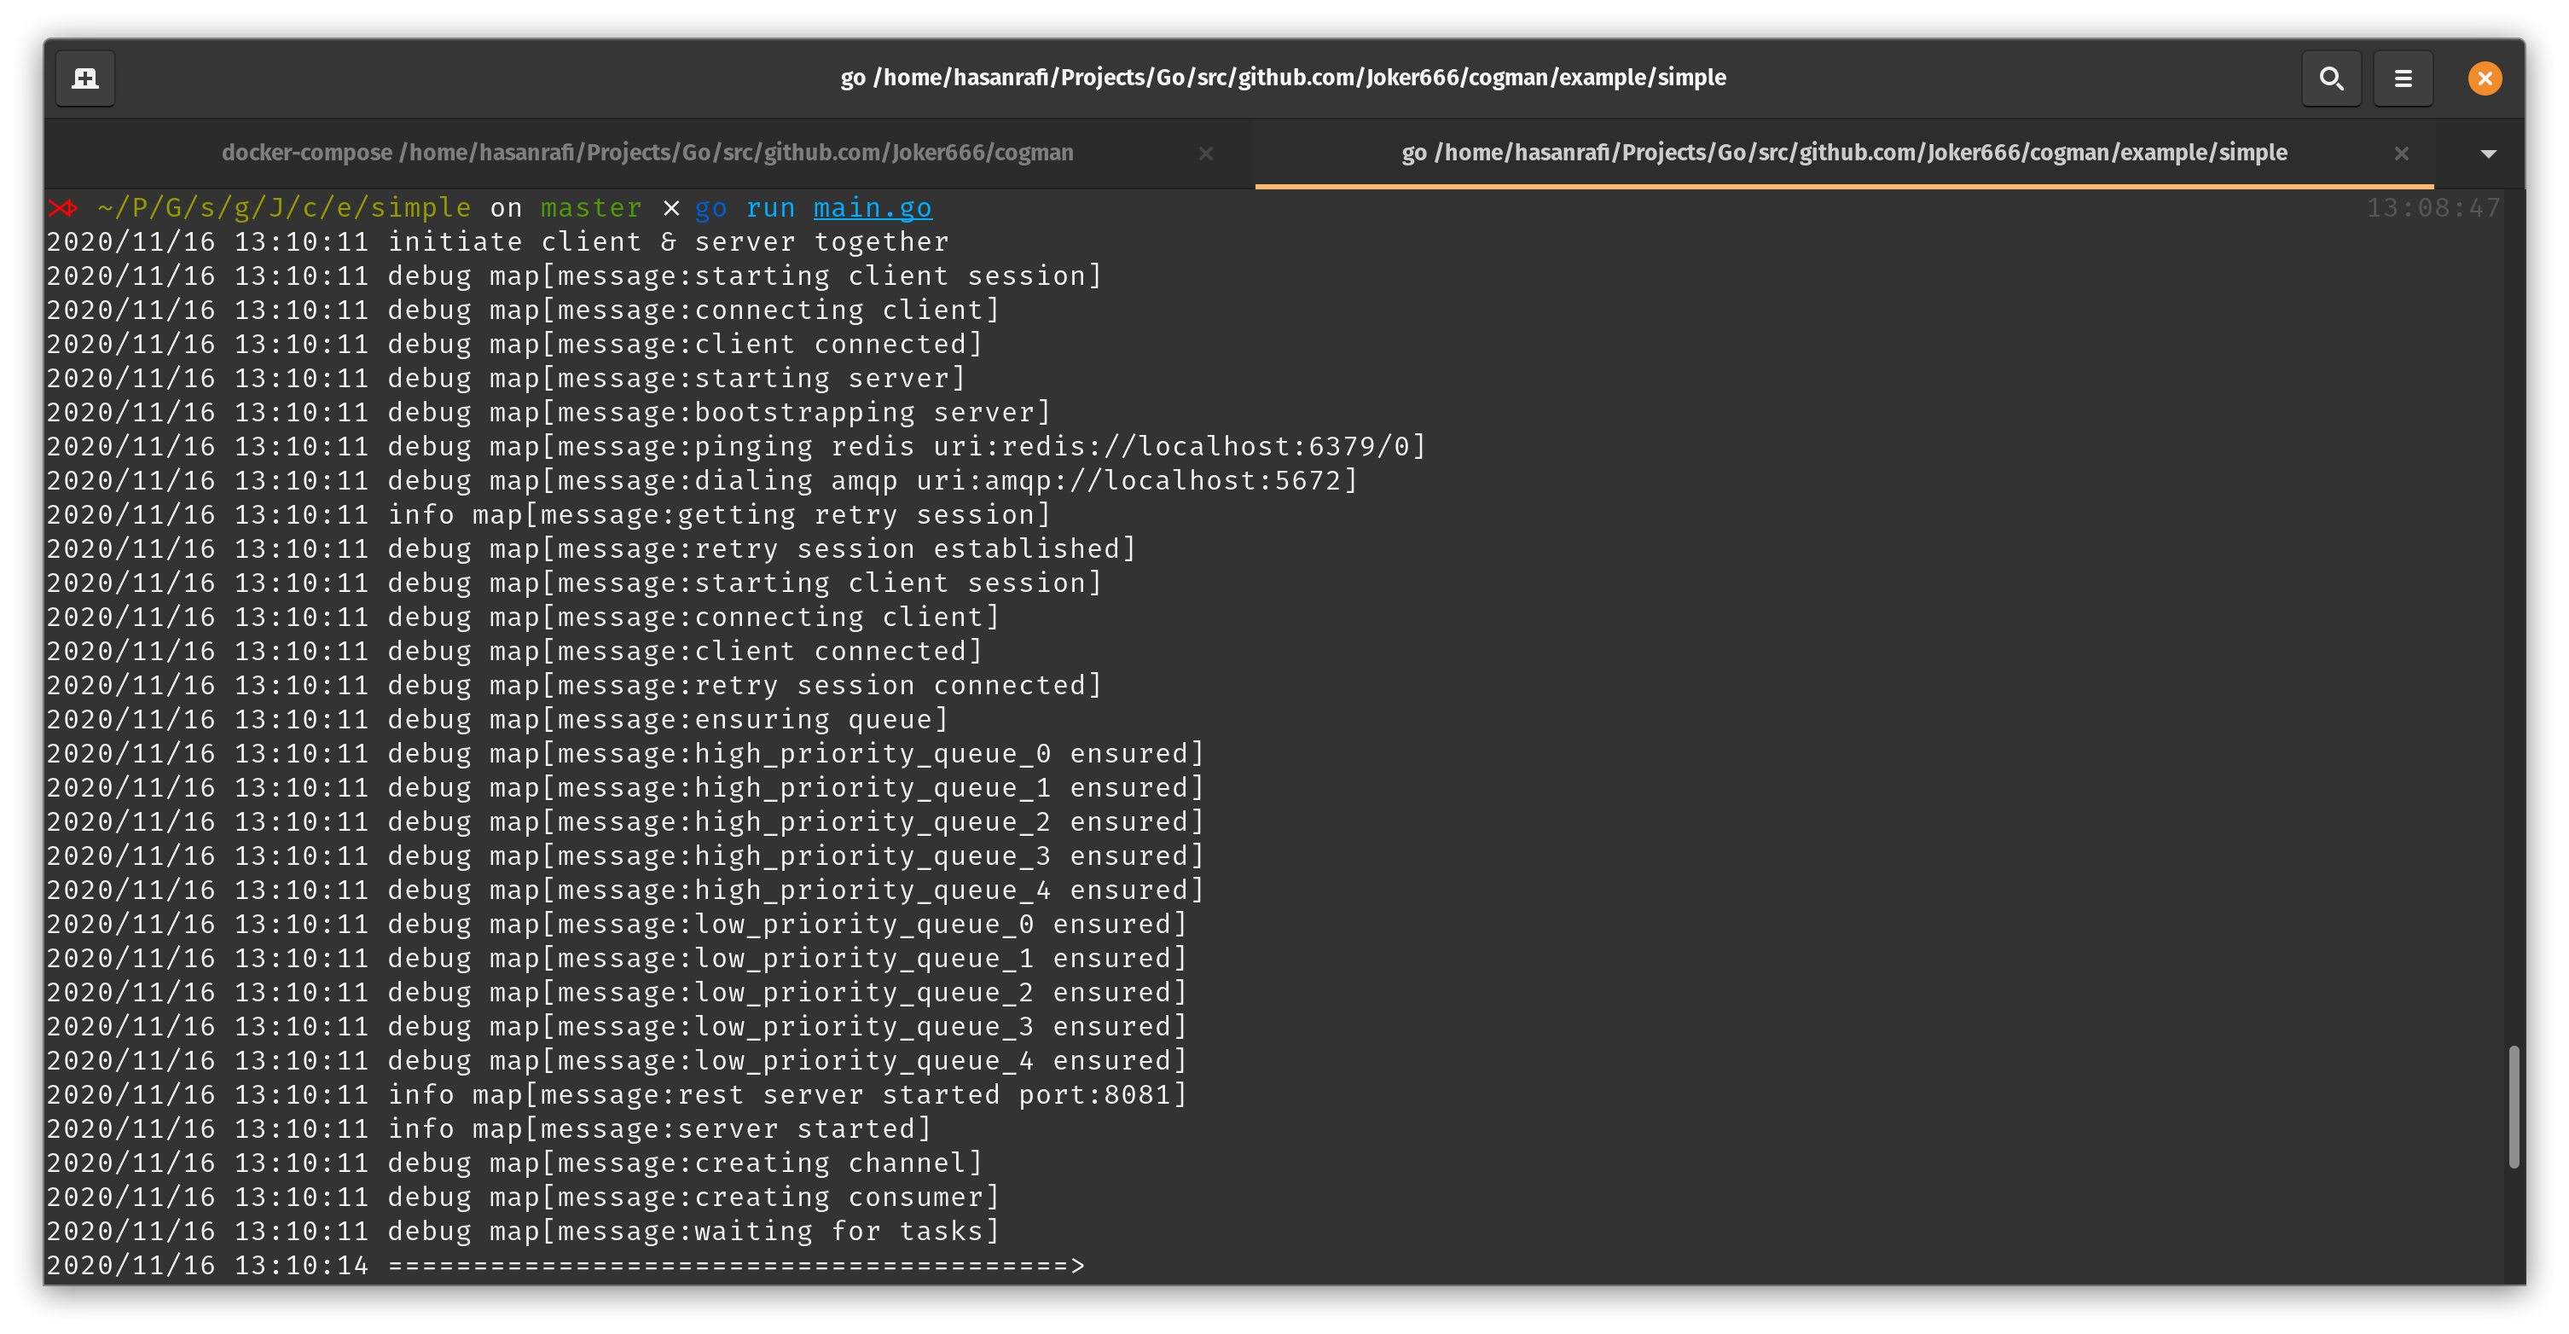Close the docker-compose tab
Screen dimensions: 2569x1334
point(1204,154)
